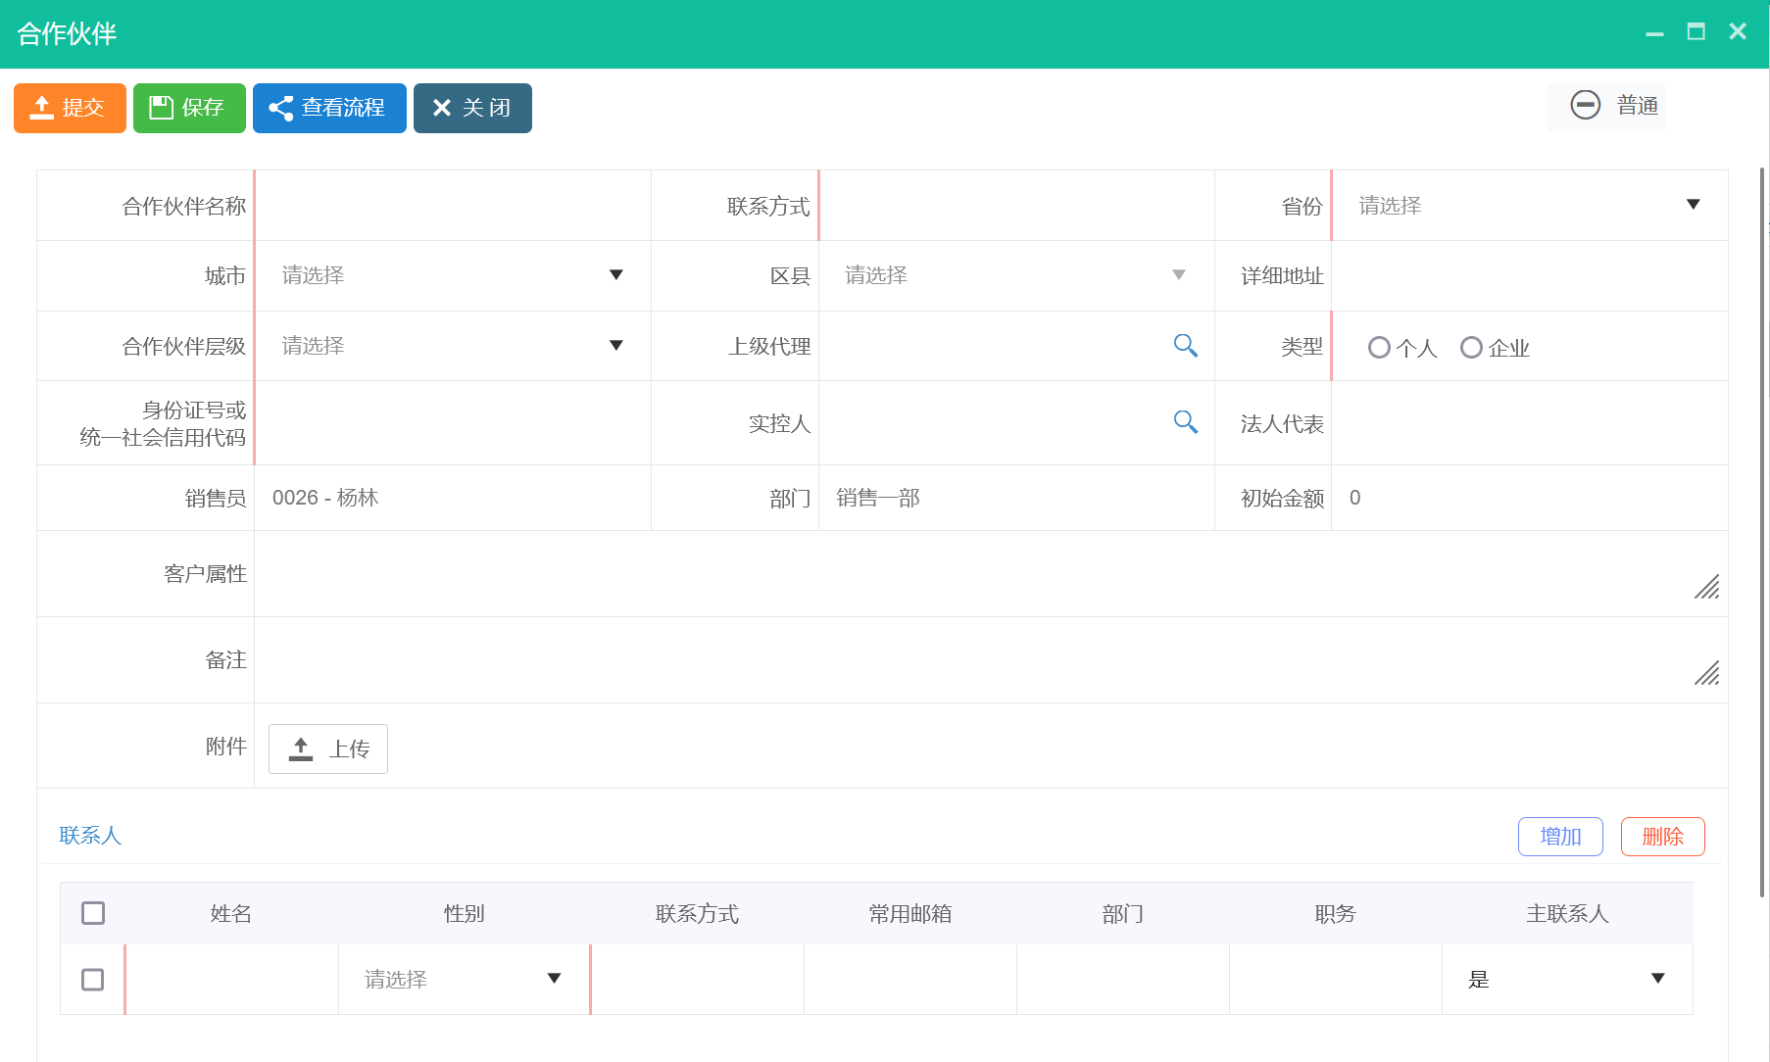Open the 省份 dropdown
The width and height of the screenshot is (1770, 1062).
pyautogui.click(x=1529, y=205)
